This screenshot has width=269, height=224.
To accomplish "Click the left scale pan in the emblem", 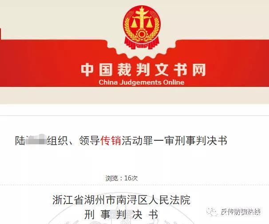I will [134, 24].
